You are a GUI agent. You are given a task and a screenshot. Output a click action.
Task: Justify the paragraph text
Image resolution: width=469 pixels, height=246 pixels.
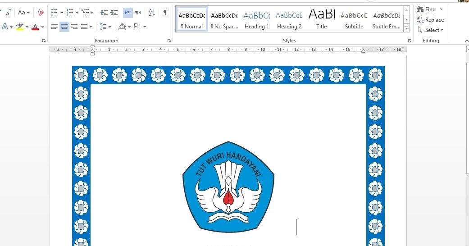click(84, 27)
